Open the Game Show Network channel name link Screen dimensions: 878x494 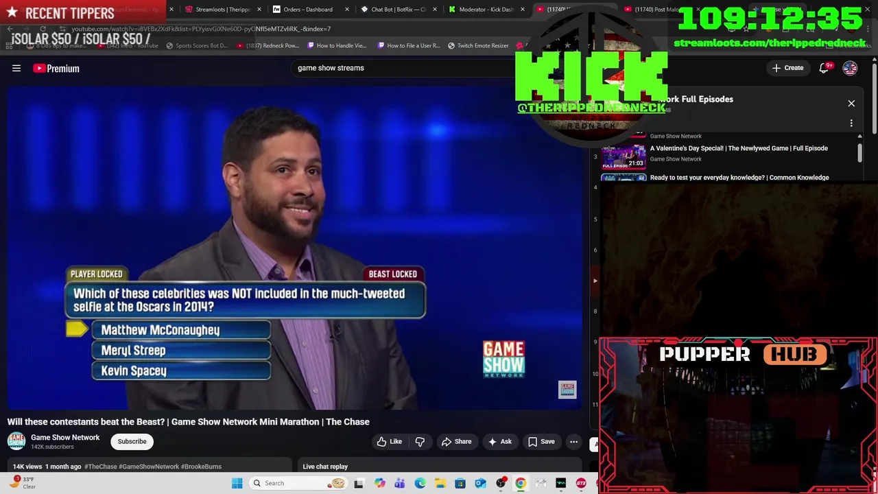[x=65, y=438]
